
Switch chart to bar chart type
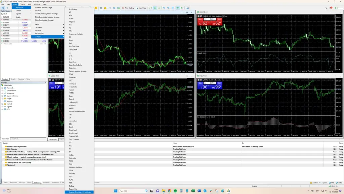click(x=150, y=8)
